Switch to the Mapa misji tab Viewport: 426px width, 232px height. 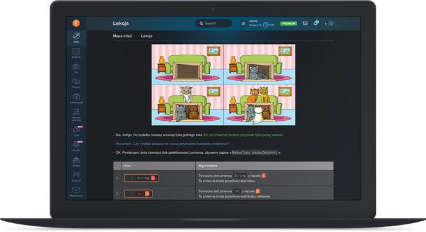tap(122, 36)
